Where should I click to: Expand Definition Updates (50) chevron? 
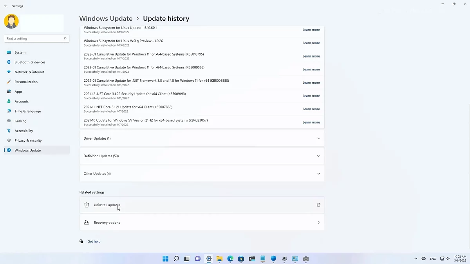pyautogui.click(x=318, y=156)
